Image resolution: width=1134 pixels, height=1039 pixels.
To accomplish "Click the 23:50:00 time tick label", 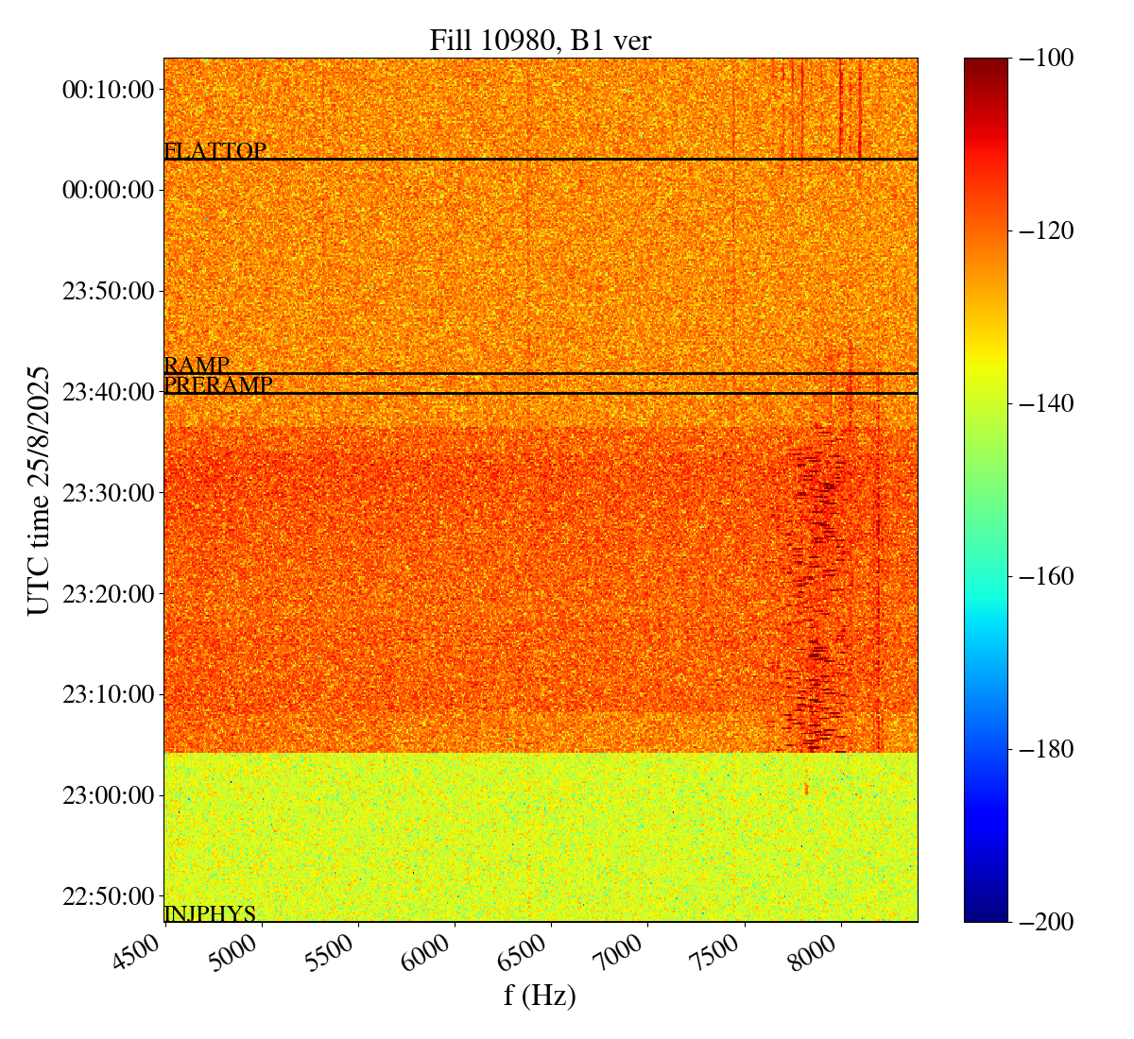I will (x=108, y=291).
